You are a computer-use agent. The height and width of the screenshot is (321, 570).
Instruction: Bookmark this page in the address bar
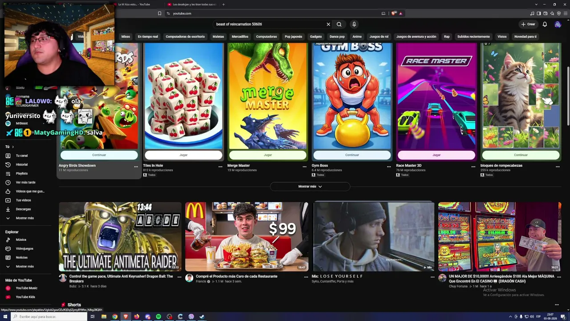[x=159, y=13]
